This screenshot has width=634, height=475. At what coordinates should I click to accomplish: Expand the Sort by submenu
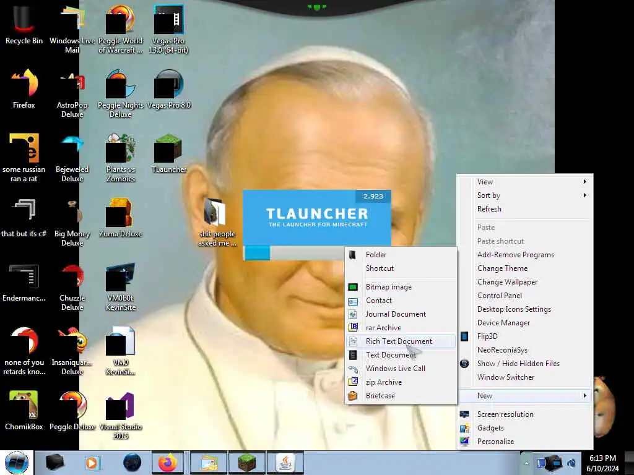[x=526, y=195]
